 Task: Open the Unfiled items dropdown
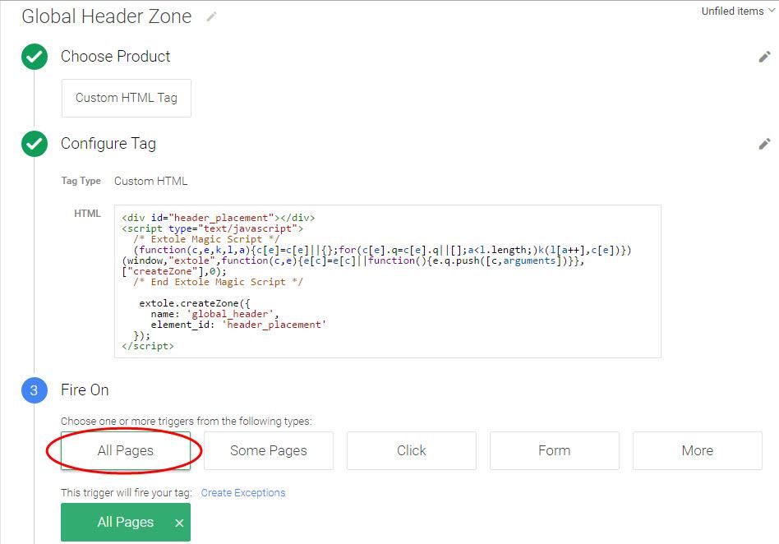coord(738,11)
